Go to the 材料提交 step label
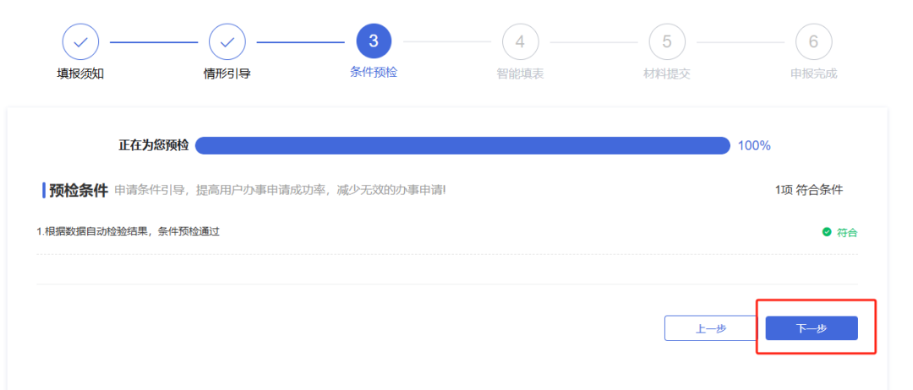The image size is (913, 390). (x=667, y=73)
